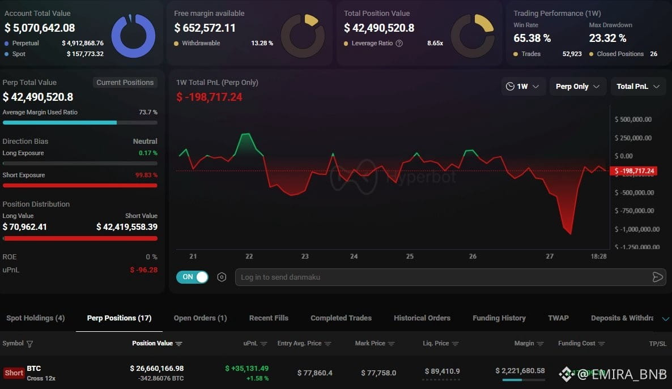
Task: Click the Free margin donut chart
Action: (x=303, y=36)
